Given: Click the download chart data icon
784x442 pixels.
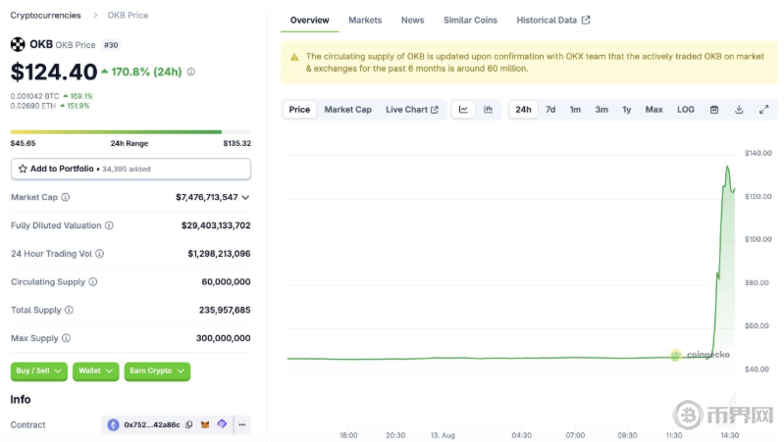Looking at the screenshot, I should 739,110.
